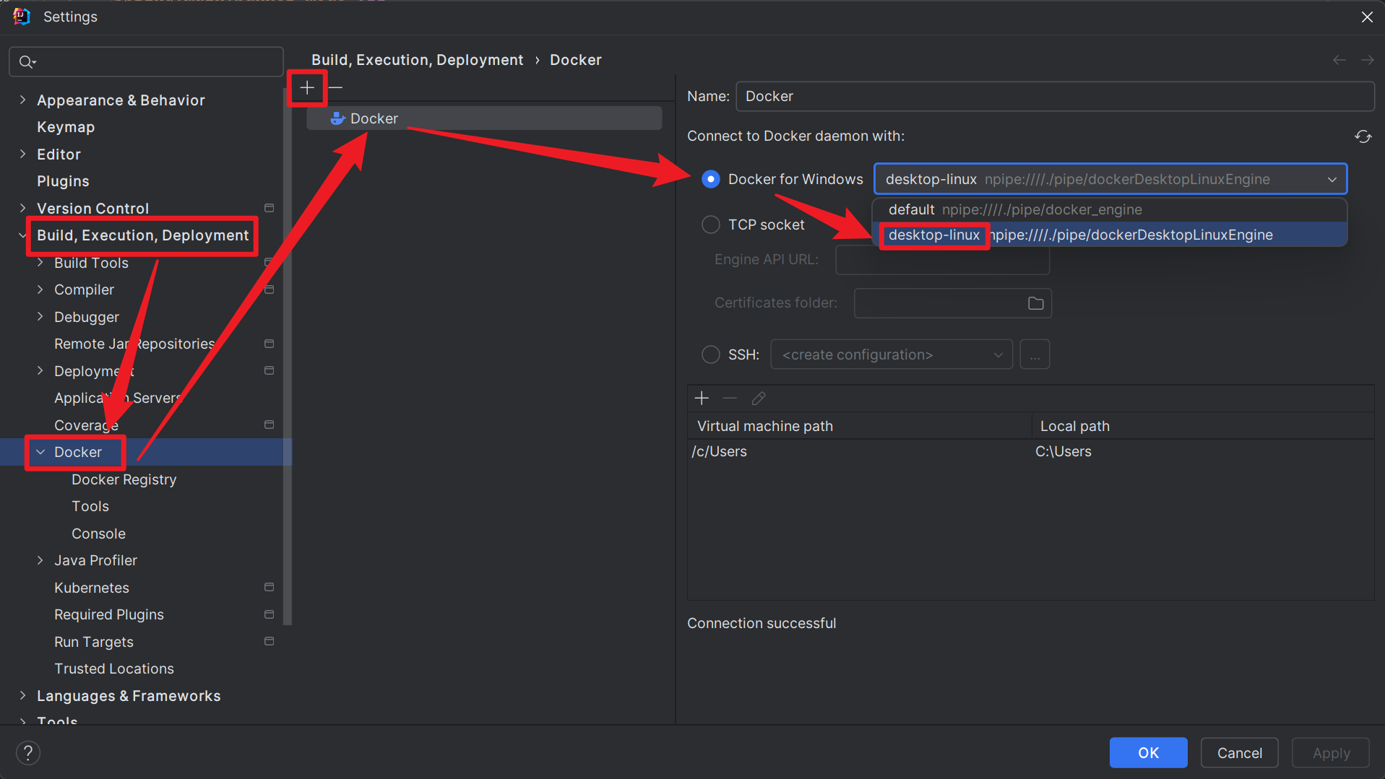Collapse the Docker tree node
The height and width of the screenshot is (779, 1385).
(x=40, y=452)
